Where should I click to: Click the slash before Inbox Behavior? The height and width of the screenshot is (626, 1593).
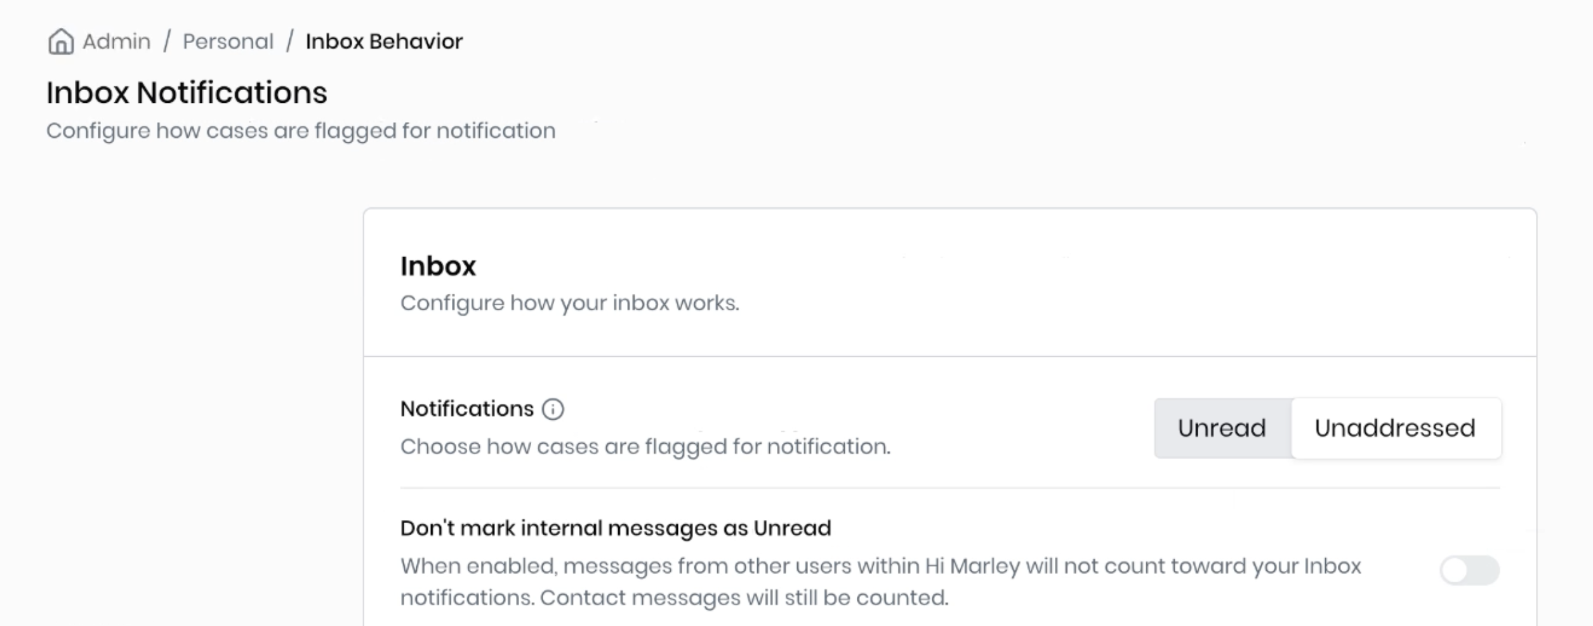tap(289, 42)
